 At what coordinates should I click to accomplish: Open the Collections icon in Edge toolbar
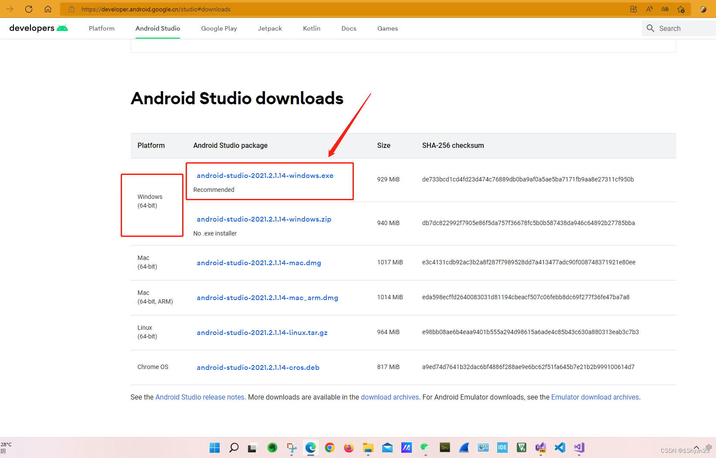634,9
